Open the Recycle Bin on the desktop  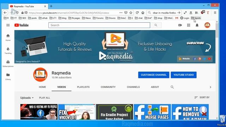222,120
